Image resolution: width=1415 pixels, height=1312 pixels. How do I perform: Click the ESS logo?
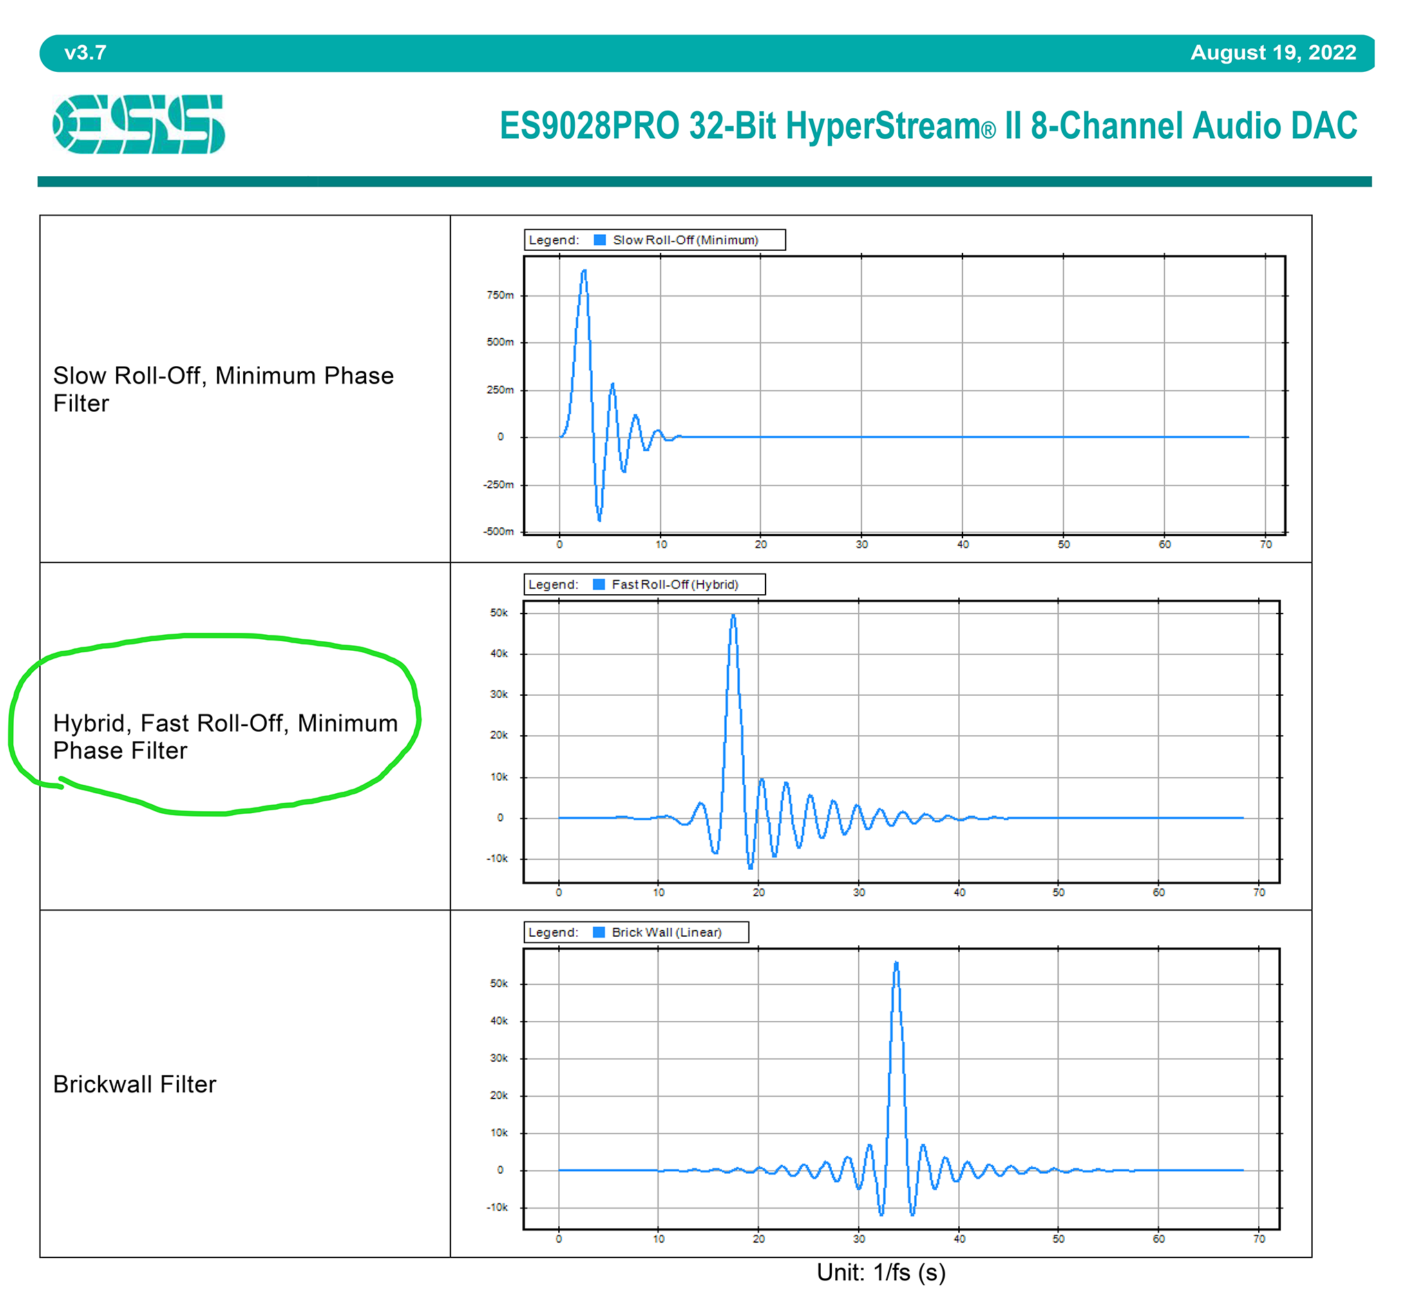(138, 124)
